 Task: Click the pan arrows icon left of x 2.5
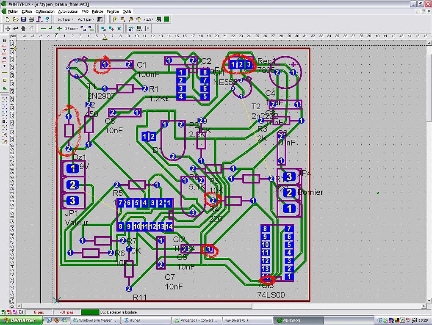click(x=138, y=19)
